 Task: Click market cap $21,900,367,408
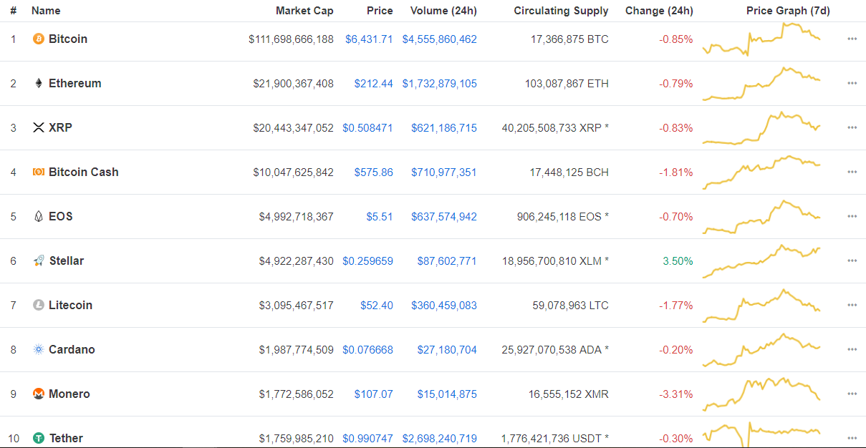pos(293,84)
